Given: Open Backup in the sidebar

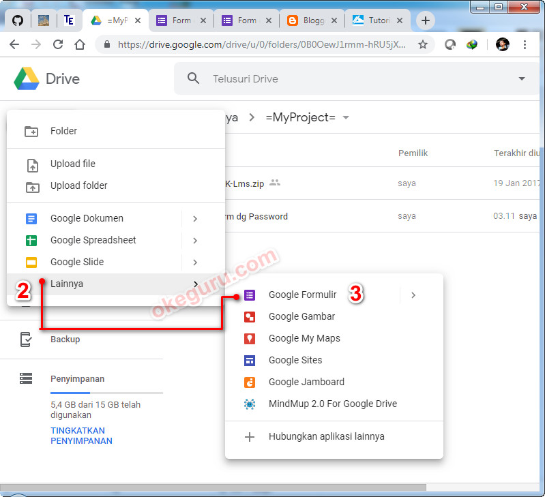Looking at the screenshot, I should tap(65, 340).
